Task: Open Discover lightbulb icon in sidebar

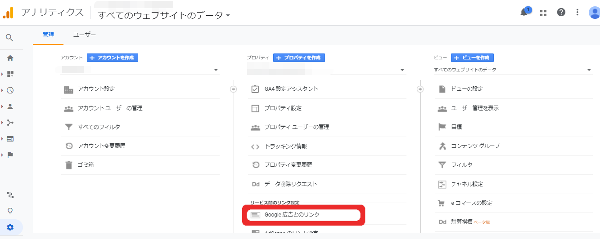Action: point(10,211)
